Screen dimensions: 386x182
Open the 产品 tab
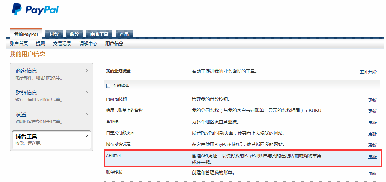tap(124, 34)
